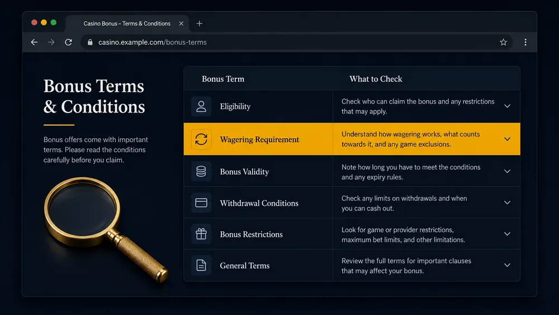Click the Bonus Validity coins stack icon
The height and width of the screenshot is (315, 559).
[x=201, y=172]
